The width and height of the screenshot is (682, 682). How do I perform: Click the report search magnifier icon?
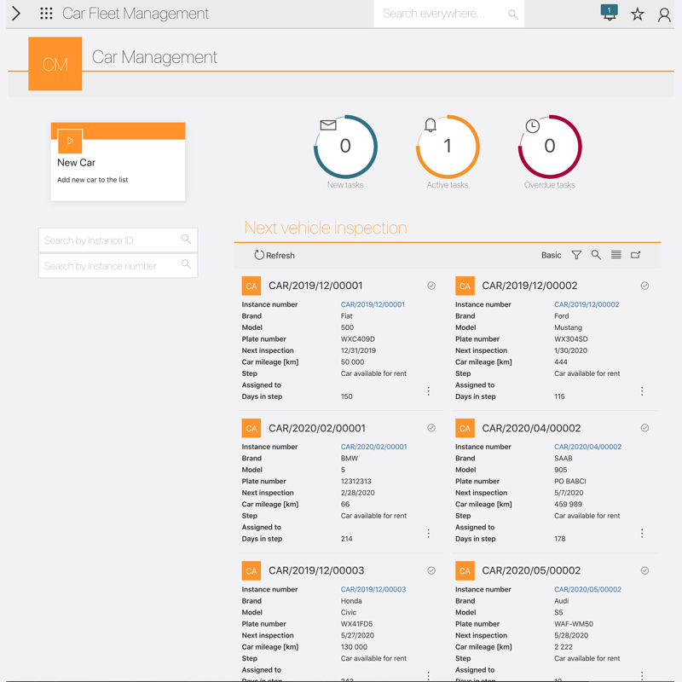[596, 255]
